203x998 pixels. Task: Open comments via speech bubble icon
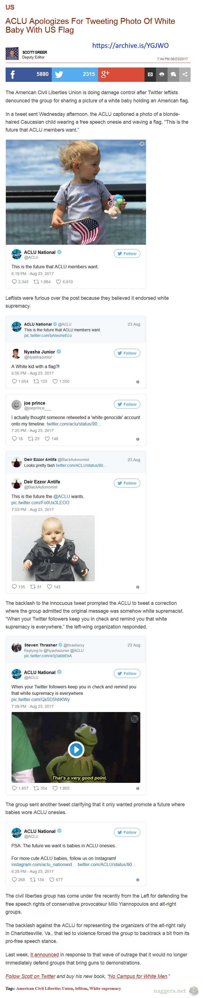coord(173,75)
